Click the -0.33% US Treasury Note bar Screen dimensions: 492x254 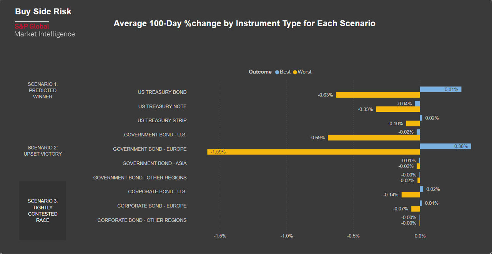click(x=398, y=109)
